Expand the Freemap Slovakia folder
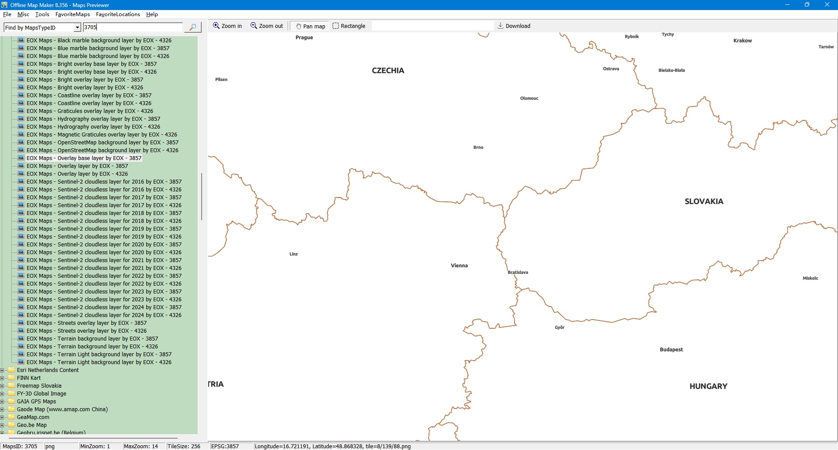The width and height of the screenshot is (838, 450). pos(3,386)
